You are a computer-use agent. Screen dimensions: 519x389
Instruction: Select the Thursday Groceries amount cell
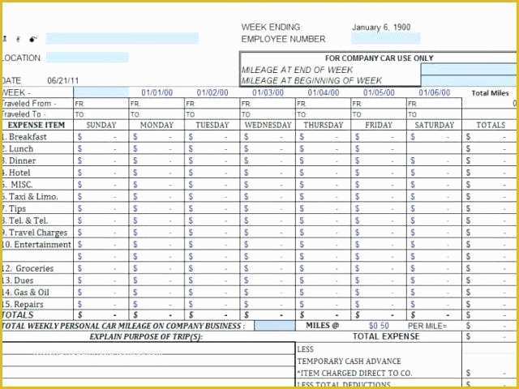(324, 268)
